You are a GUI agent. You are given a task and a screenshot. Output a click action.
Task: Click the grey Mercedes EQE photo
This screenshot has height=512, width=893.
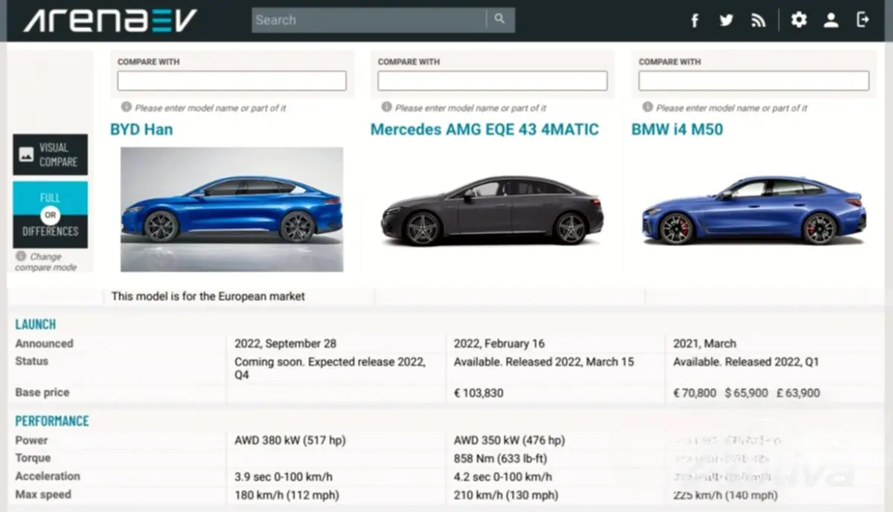pos(493,211)
